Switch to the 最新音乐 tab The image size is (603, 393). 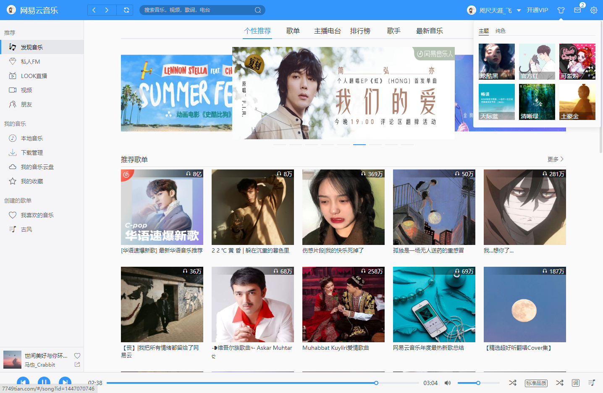click(x=430, y=31)
